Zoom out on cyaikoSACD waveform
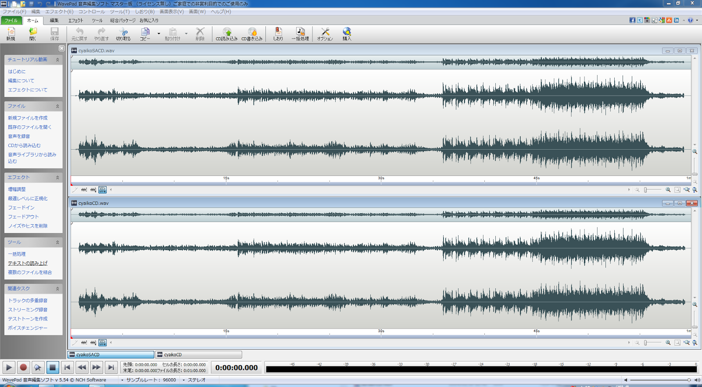This screenshot has height=387, width=702. coord(637,190)
